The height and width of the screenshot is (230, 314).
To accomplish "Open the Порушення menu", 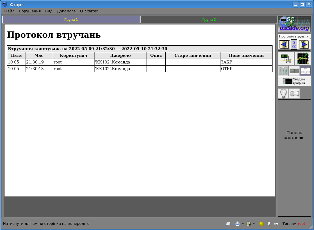I will 30,11.
